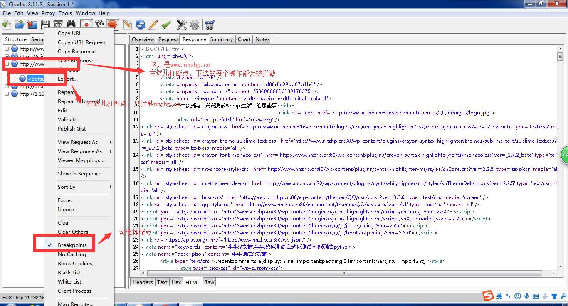Click the IME microphone voice input icon
The image size is (568, 306).
[x=527, y=296]
